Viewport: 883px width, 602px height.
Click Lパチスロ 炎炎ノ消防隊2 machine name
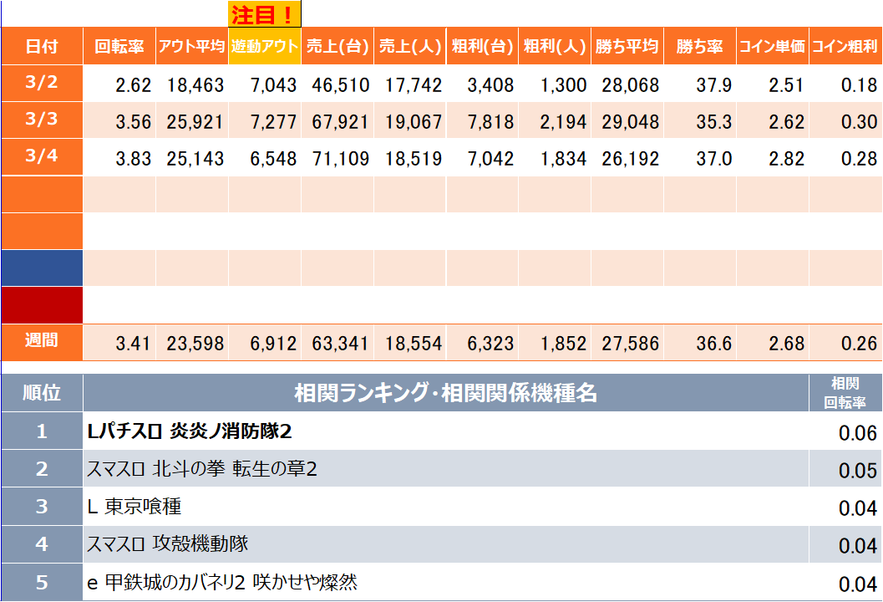[190, 431]
